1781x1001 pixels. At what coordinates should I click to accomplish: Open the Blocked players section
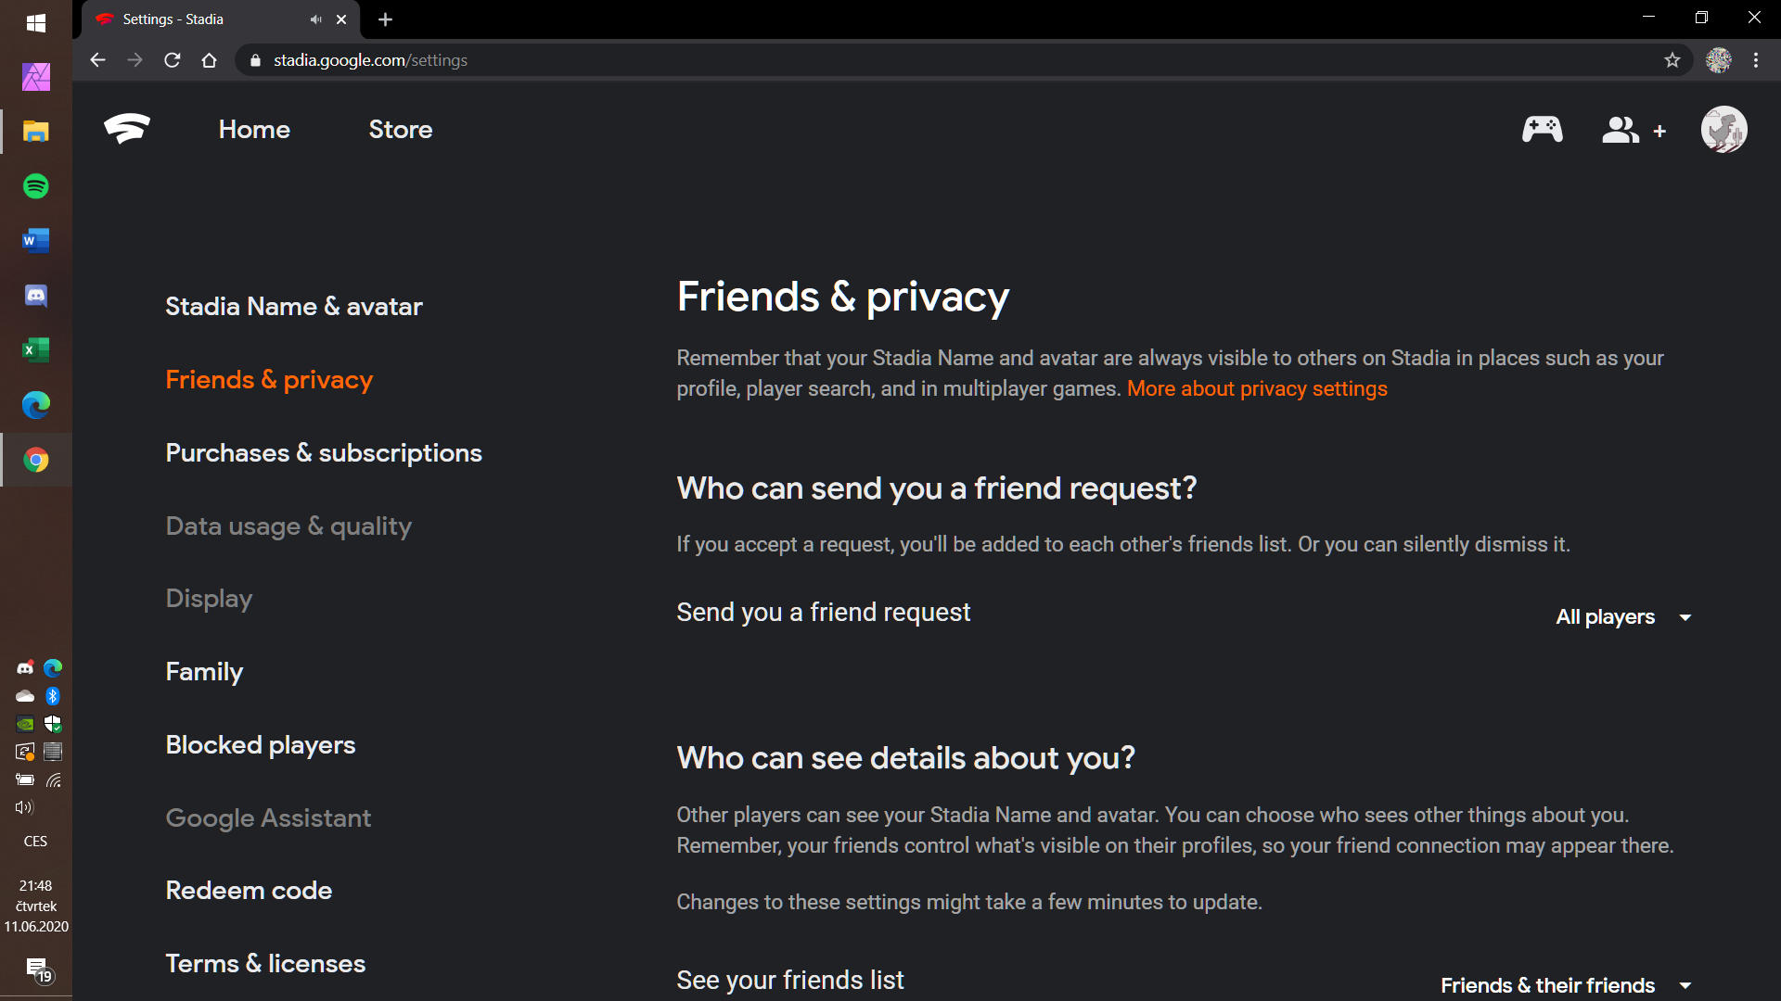tap(260, 745)
